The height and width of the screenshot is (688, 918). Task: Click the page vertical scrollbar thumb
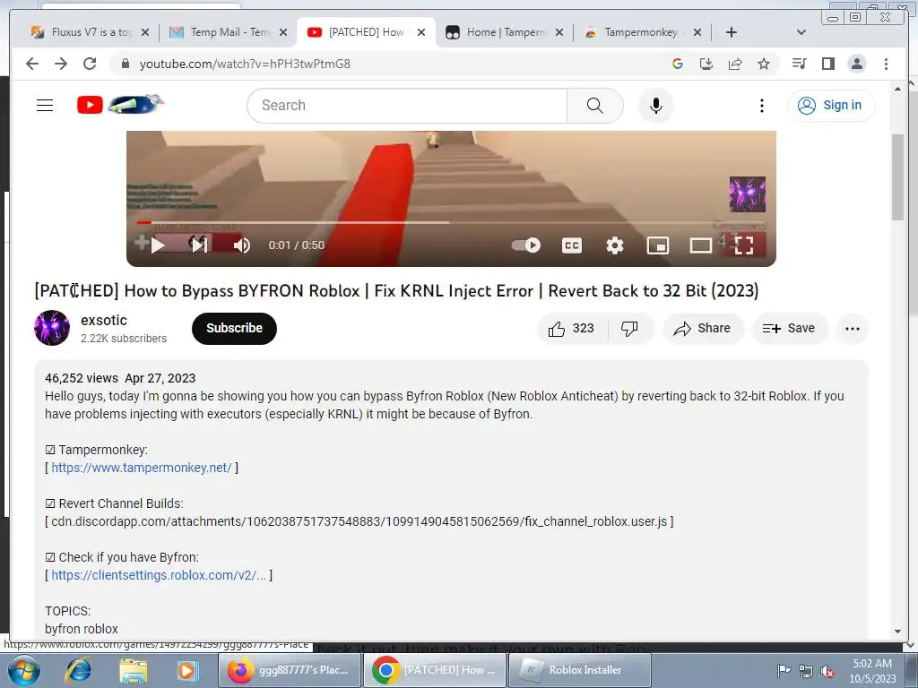pos(897,176)
